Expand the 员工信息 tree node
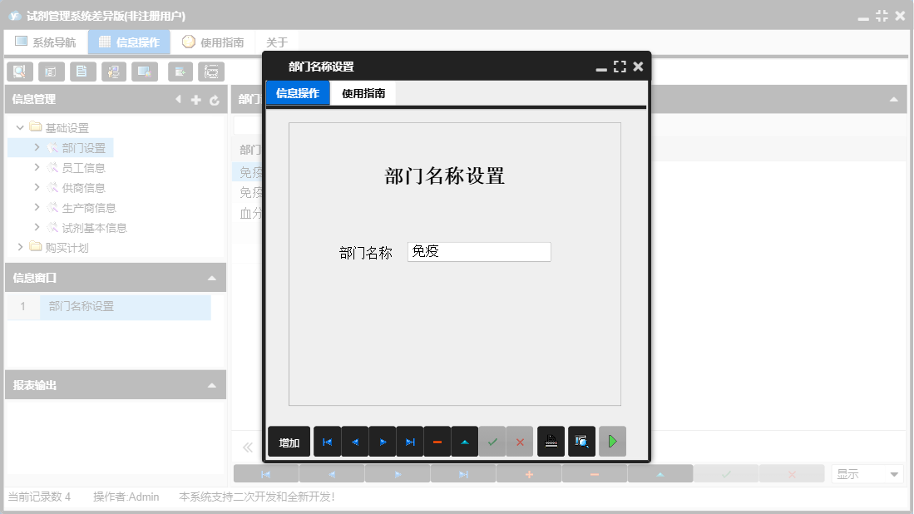 coord(36,167)
